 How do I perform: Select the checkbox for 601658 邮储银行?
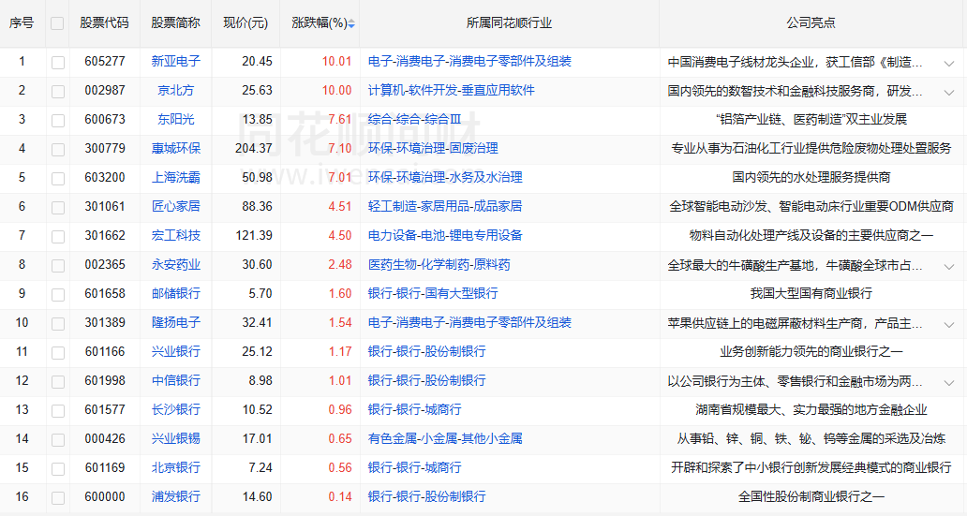(x=58, y=295)
